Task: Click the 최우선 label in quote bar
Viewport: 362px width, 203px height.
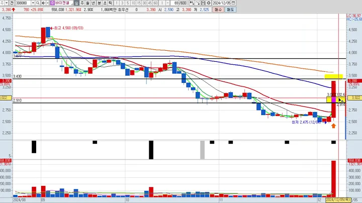Action: (123, 10)
